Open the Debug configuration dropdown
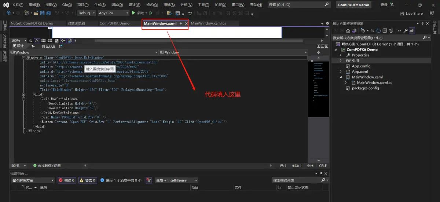440x202 pixels. [x=87, y=13]
